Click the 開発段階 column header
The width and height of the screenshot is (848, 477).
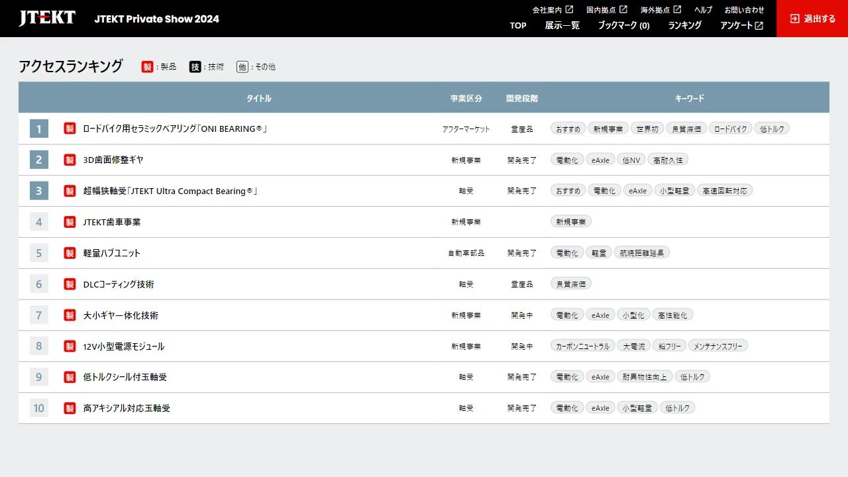click(522, 98)
